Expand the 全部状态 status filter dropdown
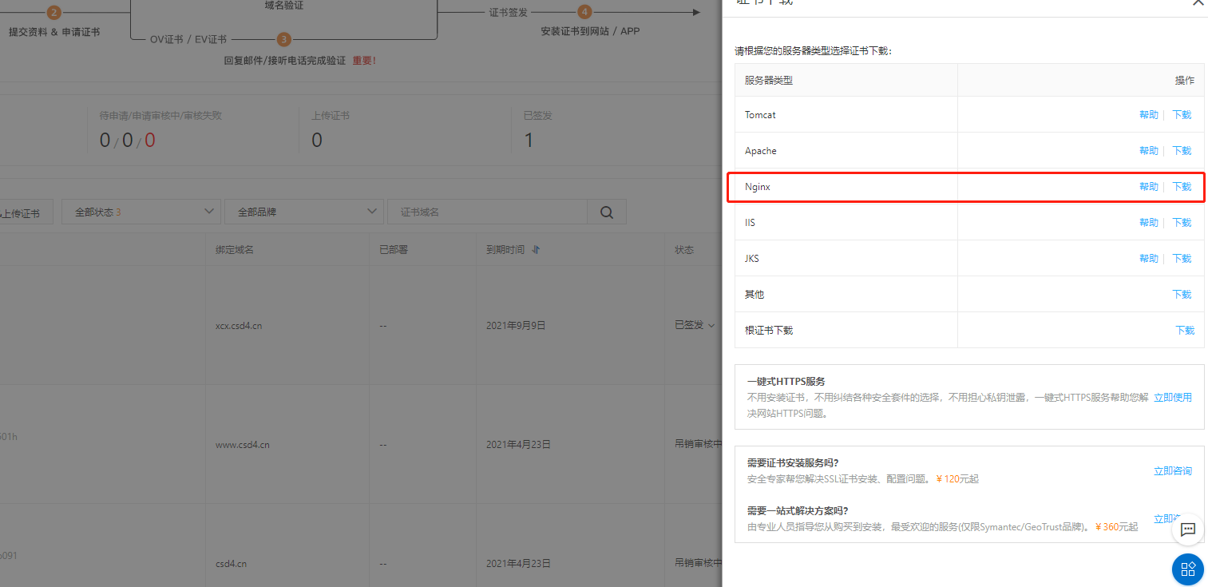 [141, 212]
